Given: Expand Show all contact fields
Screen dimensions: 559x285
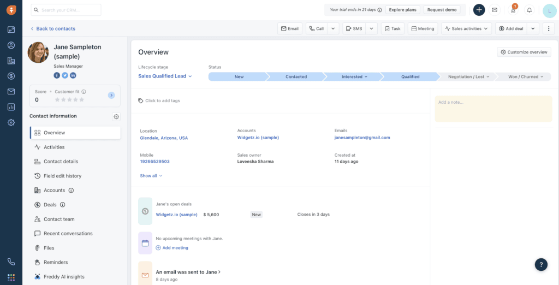Looking at the screenshot, I should point(151,175).
